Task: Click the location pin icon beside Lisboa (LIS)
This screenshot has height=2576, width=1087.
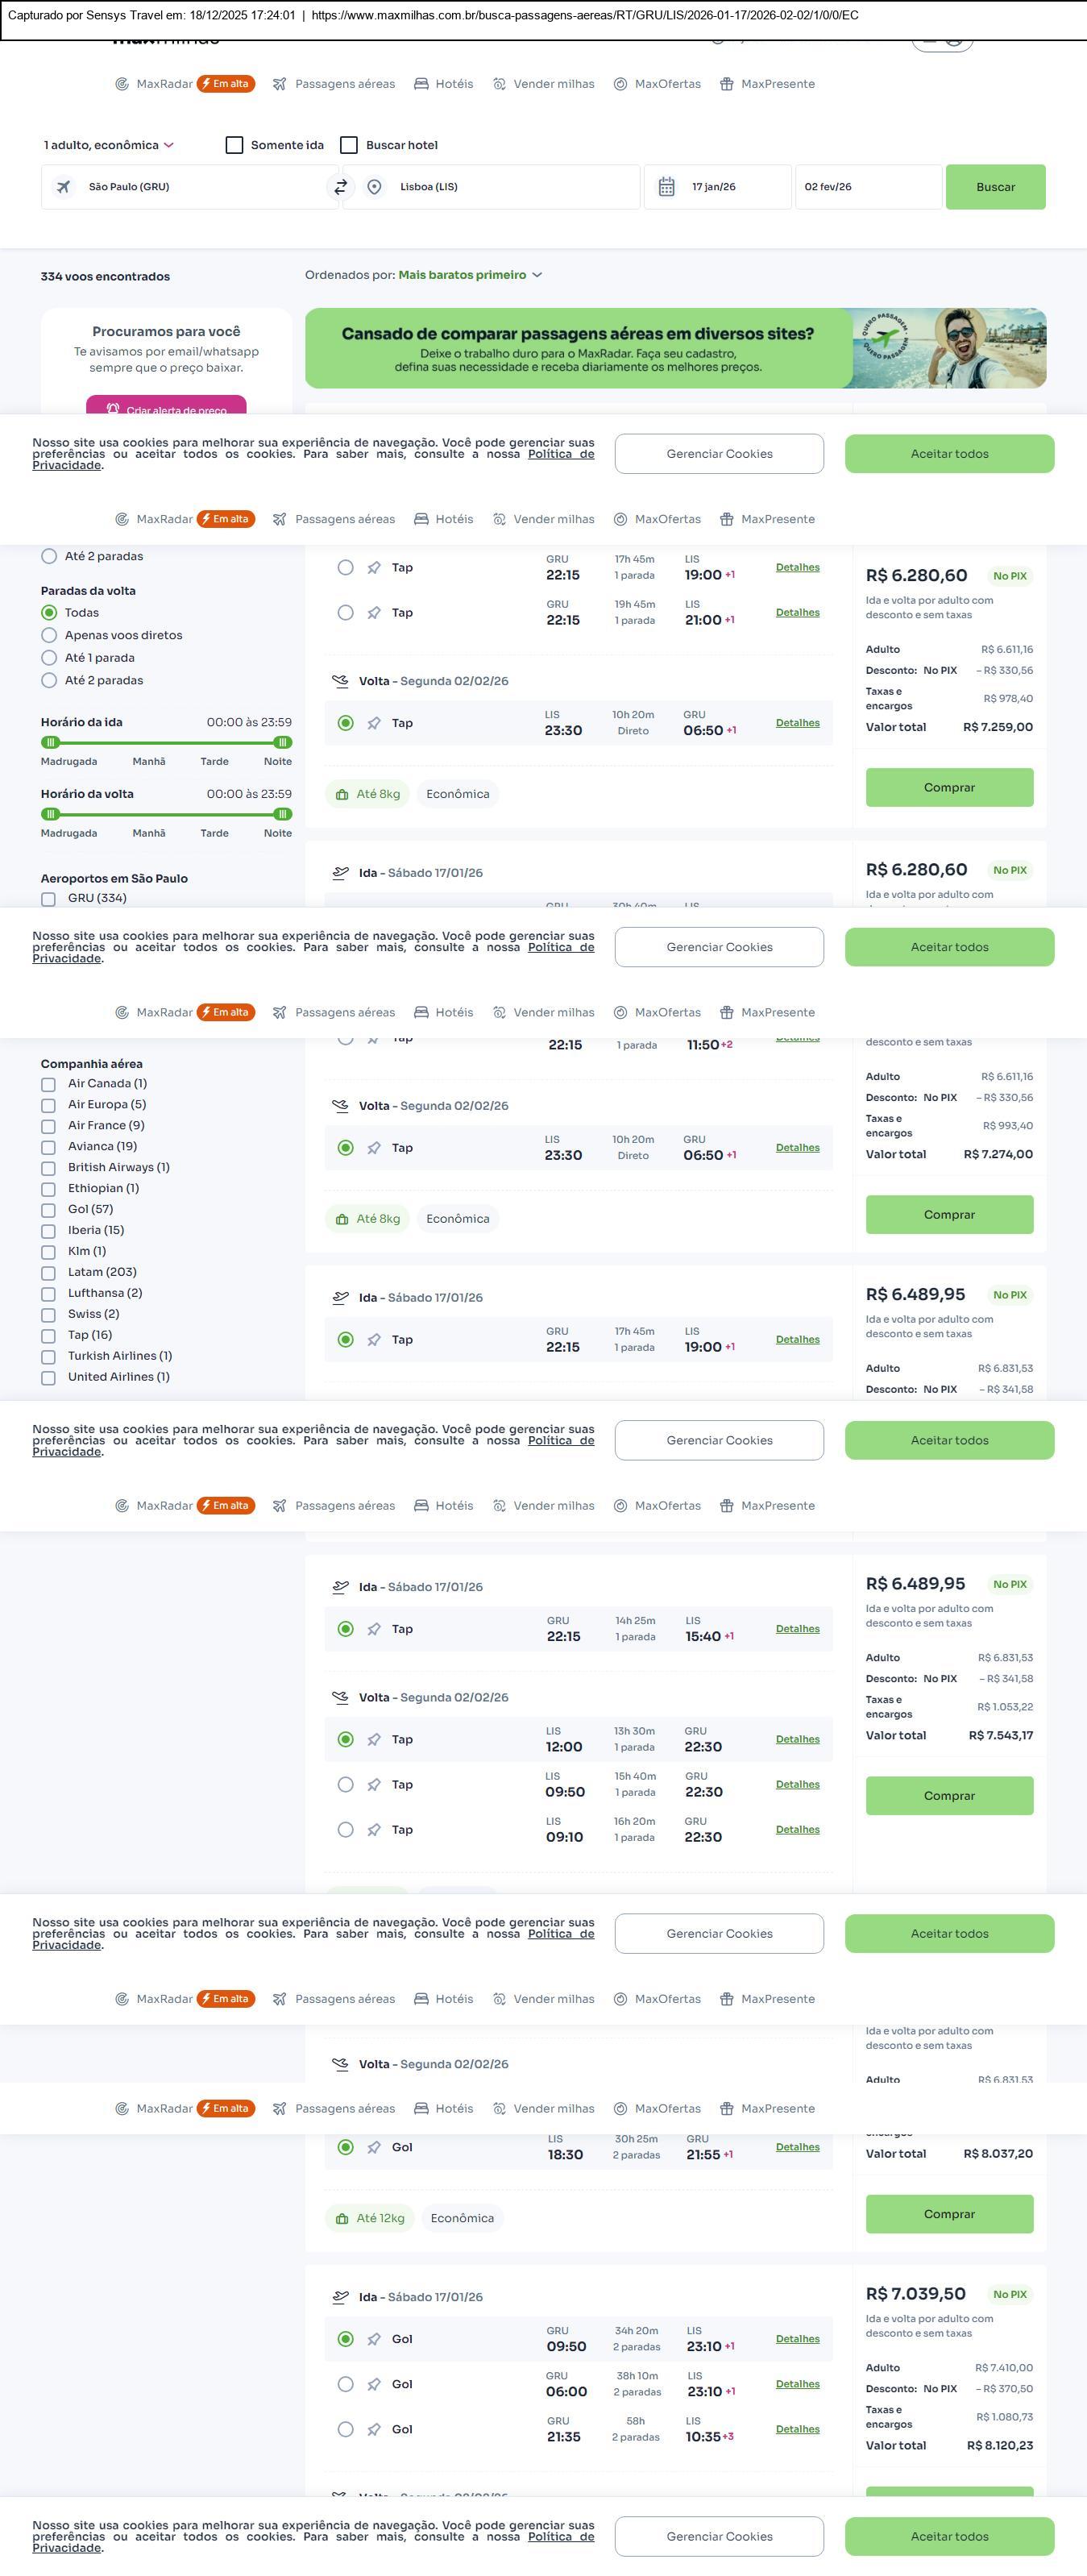Action: 374,187
